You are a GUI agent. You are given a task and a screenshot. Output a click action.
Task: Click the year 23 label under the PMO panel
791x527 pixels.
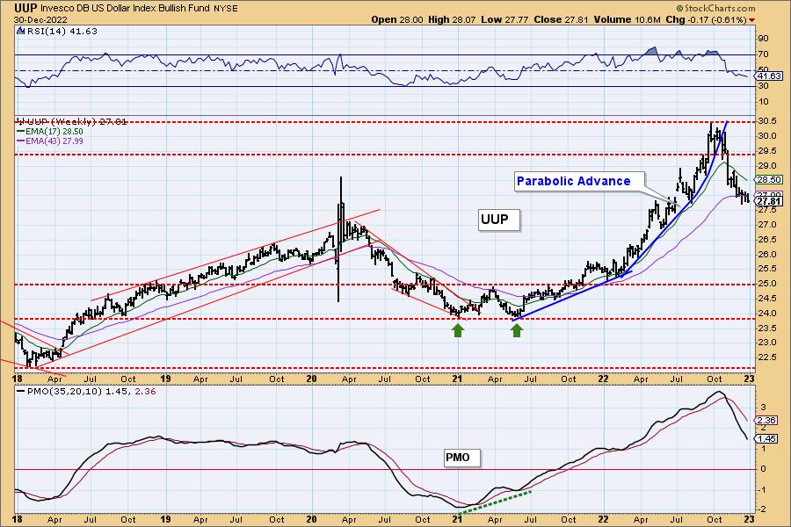(749, 519)
